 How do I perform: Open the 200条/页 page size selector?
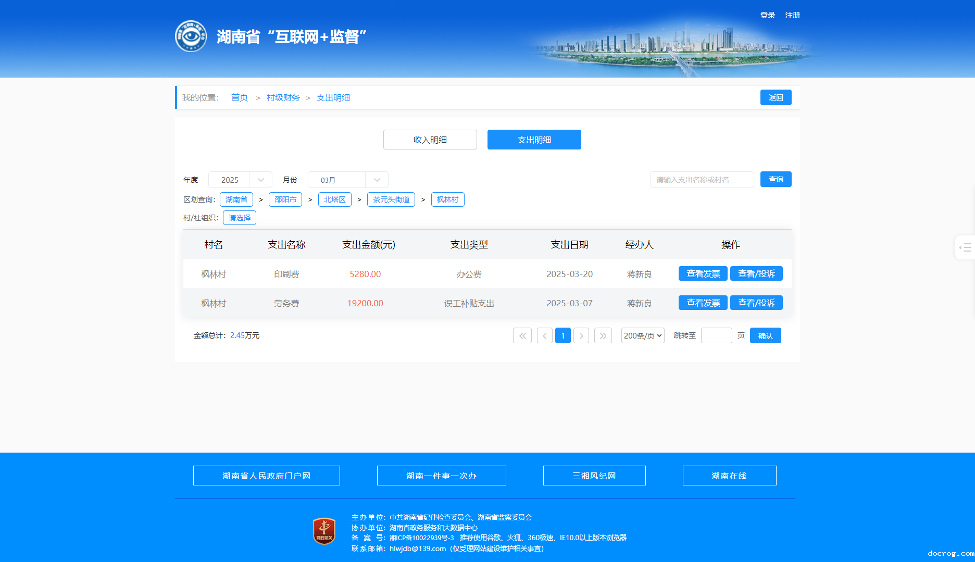643,335
